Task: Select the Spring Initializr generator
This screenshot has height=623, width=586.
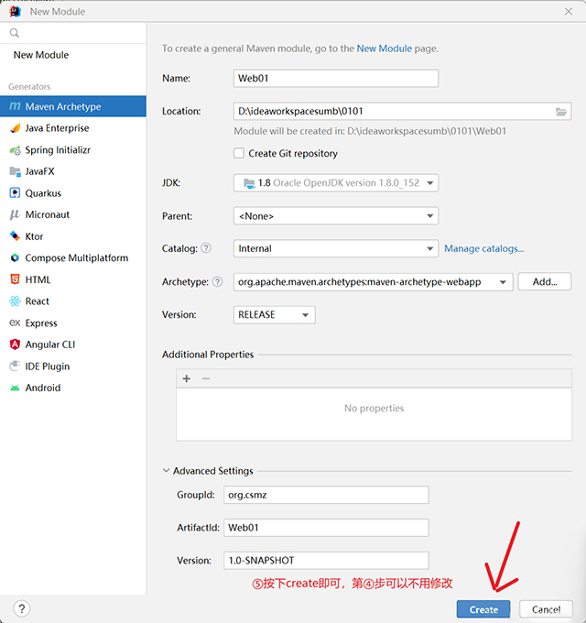Action: click(x=58, y=149)
